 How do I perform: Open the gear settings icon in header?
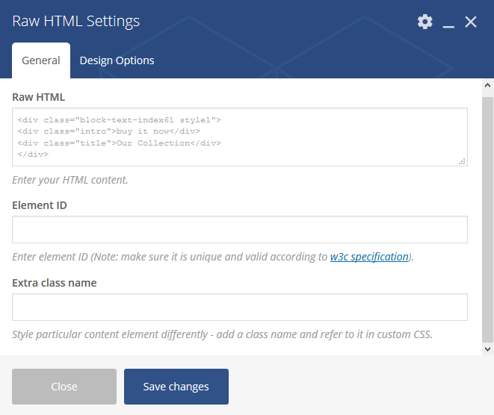[425, 22]
